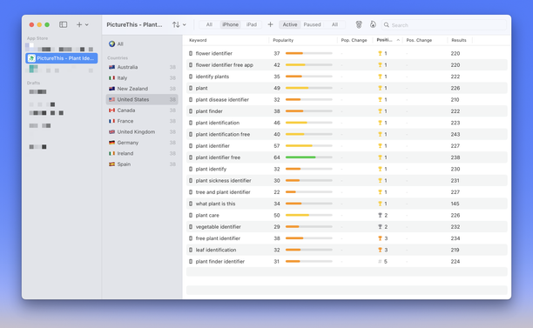Choose United Kingdom in countries list

(142, 131)
